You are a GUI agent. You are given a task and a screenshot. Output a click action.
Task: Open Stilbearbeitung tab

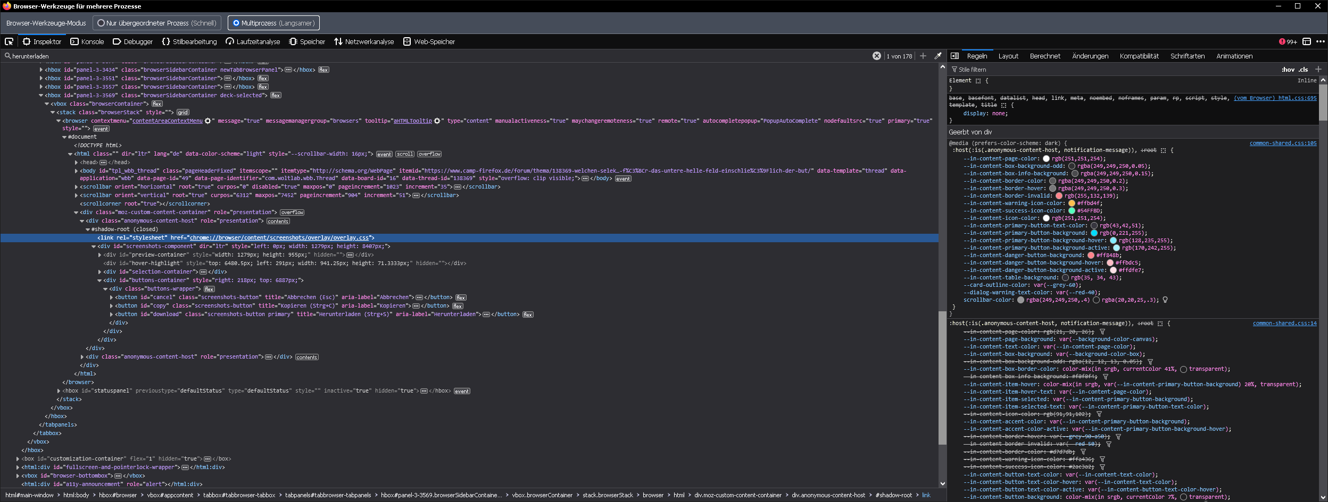point(189,41)
